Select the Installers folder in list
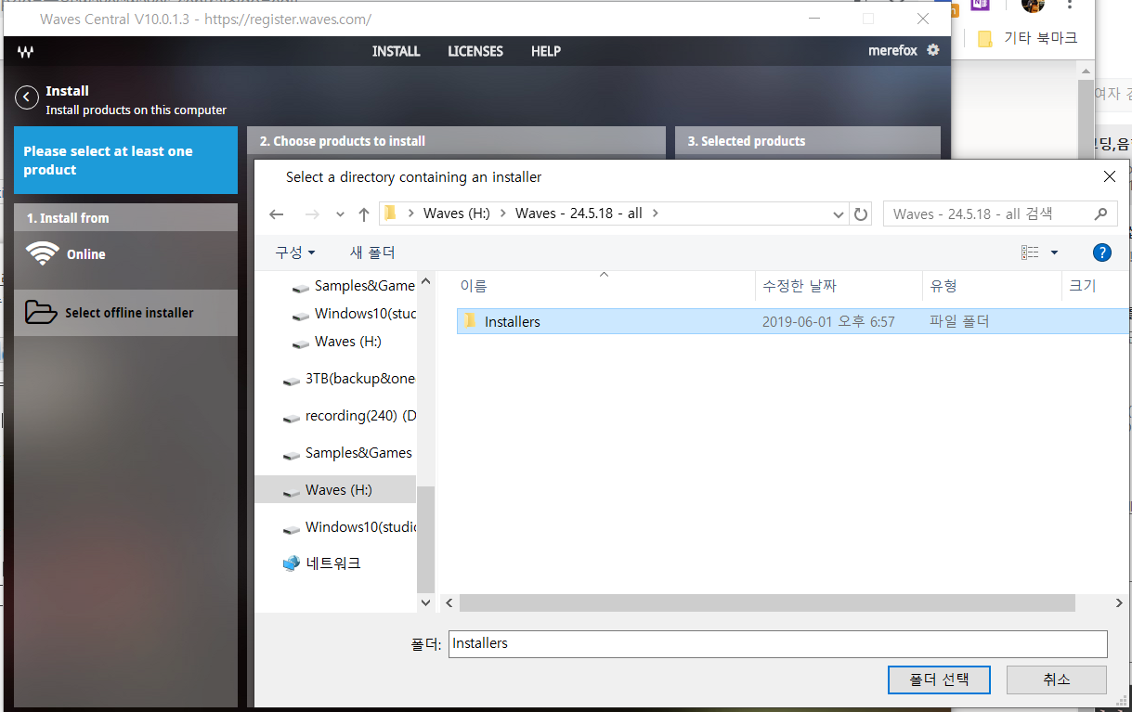 (512, 322)
